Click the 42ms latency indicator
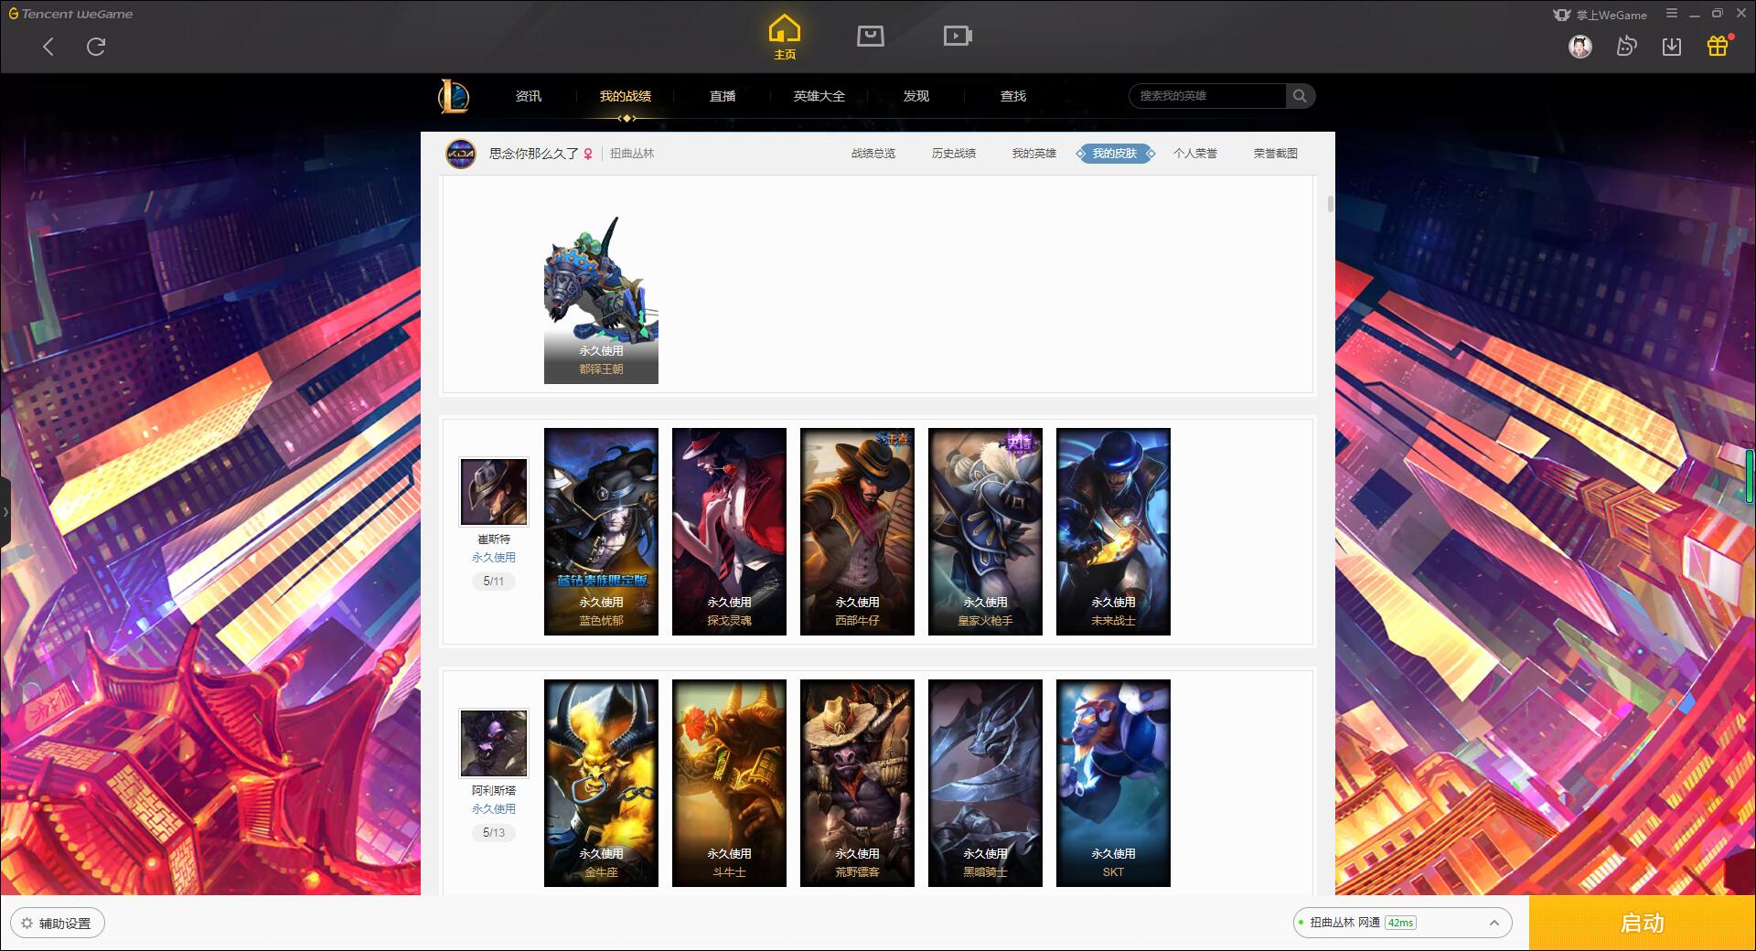Viewport: 1756px width, 951px height. pyautogui.click(x=1400, y=923)
